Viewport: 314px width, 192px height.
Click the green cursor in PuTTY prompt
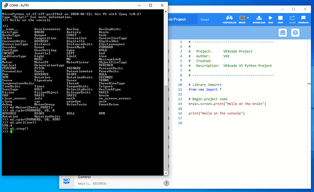click(x=11, y=132)
